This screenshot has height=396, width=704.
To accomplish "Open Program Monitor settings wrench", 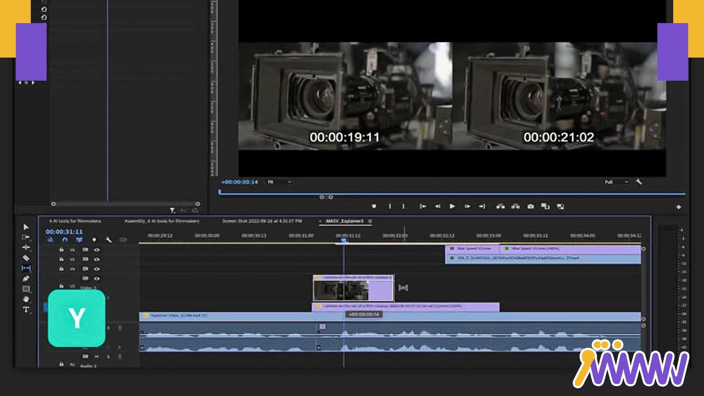I will pyautogui.click(x=639, y=182).
